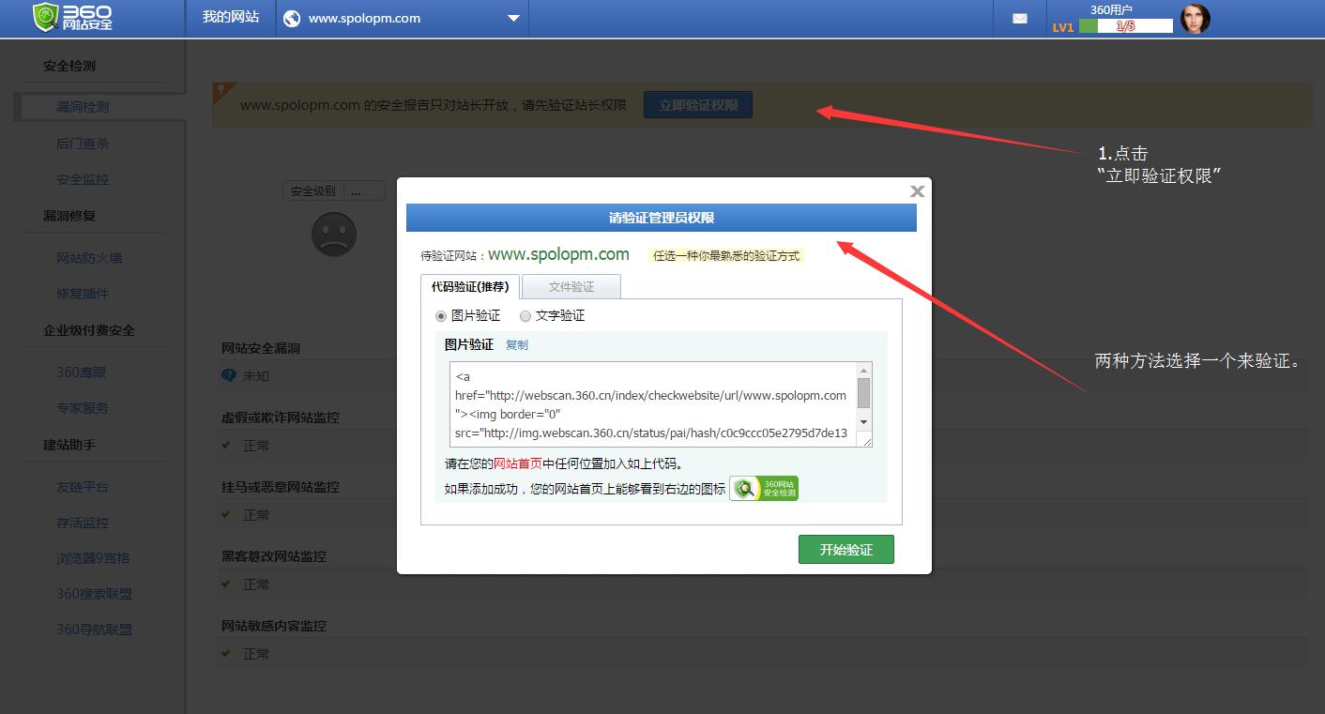
Task: Click the 安全检测 sidebar section header
Action: [69, 66]
